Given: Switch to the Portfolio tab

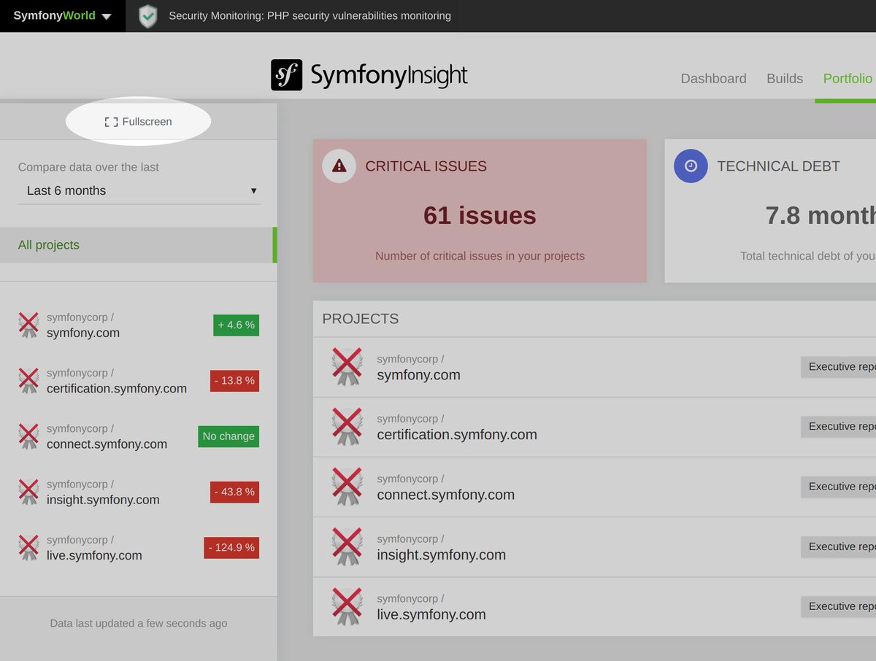Looking at the screenshot, I should [x=847, y=79].
